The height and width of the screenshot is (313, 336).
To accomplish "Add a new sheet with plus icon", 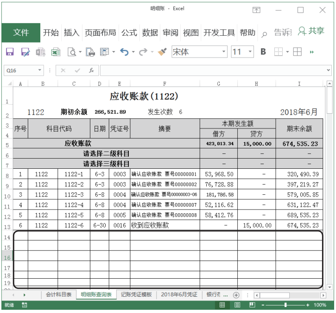I will click(x=236, y=295).
